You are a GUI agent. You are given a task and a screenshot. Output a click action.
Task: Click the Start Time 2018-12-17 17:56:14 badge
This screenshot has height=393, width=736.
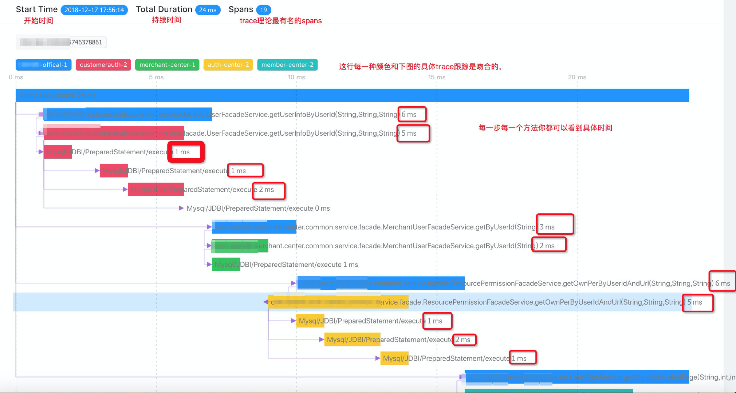point(94,10)
